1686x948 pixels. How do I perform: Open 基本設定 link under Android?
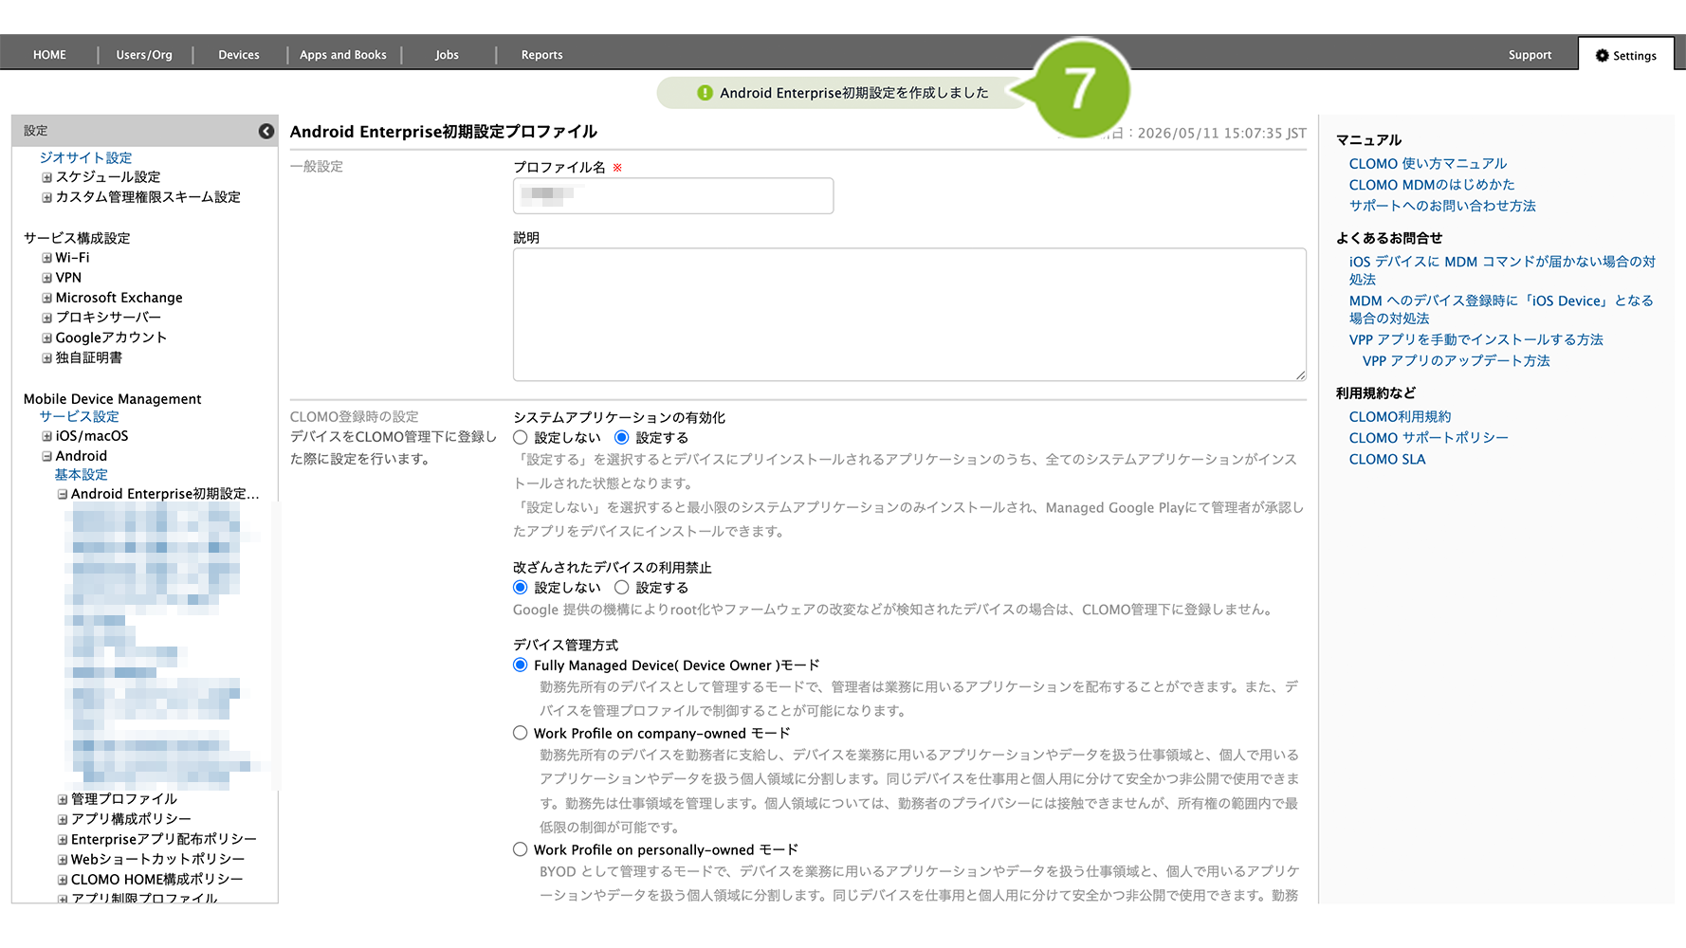pyautogui.click(x=81, y=474)
